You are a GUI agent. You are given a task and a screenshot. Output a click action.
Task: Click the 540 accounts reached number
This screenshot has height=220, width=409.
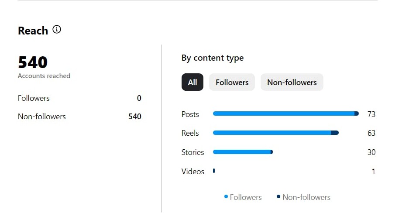(33, 63)
